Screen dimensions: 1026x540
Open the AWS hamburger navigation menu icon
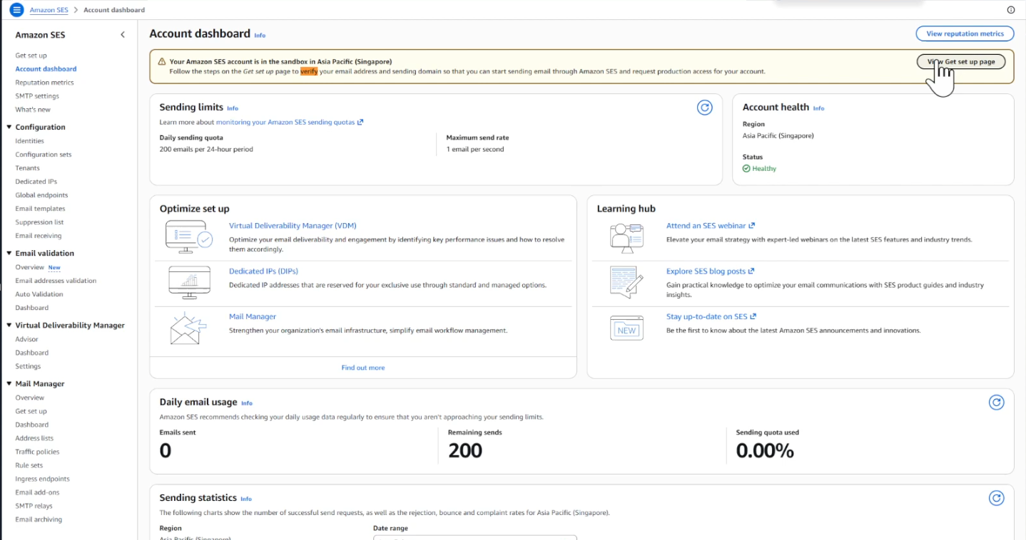(x=16, y=10)
